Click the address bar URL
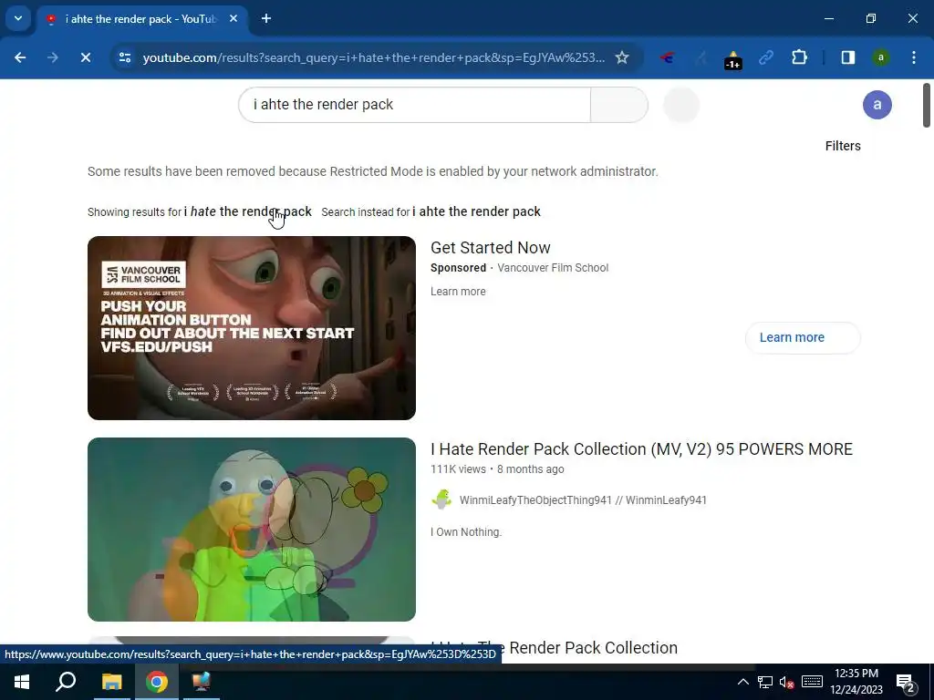The image size is (934, 700). (x=373, y=57)
